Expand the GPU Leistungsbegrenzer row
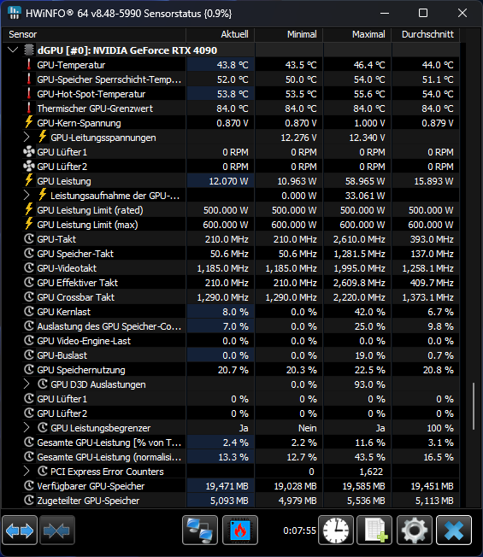Viewport: 483px width, 557px height. pos(27,428)
